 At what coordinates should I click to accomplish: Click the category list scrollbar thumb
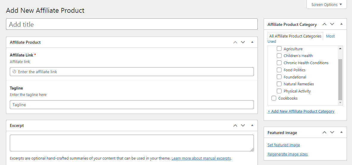coord(340,79)
